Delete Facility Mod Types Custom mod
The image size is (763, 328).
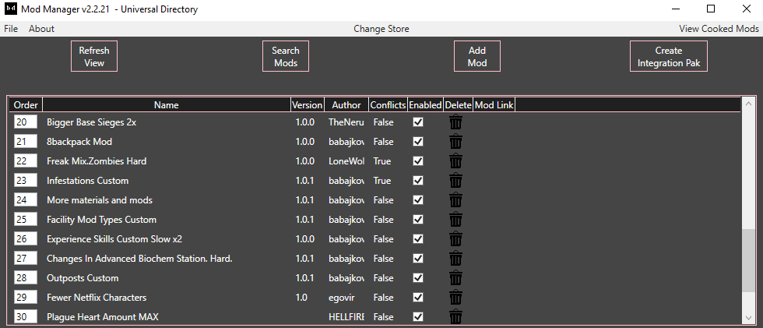pos(456,220)
